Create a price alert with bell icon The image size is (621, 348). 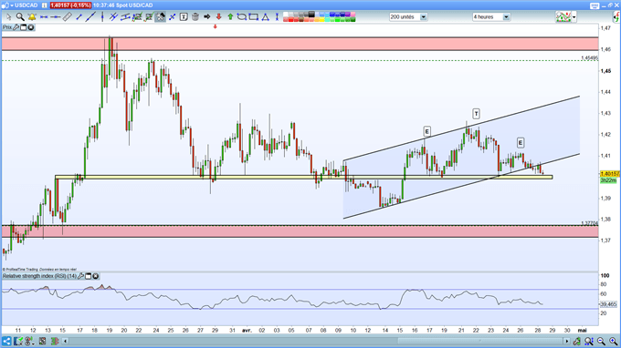(x=32, y=17)
